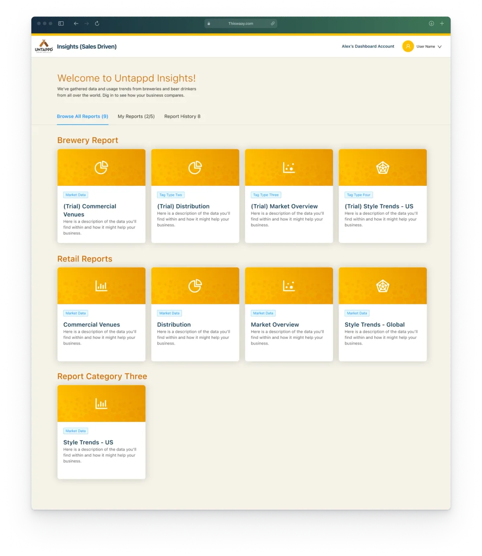Click bar chart icon on Style Trends - US
The width and height of the screenshot is (482, 556).
point(101,404)
